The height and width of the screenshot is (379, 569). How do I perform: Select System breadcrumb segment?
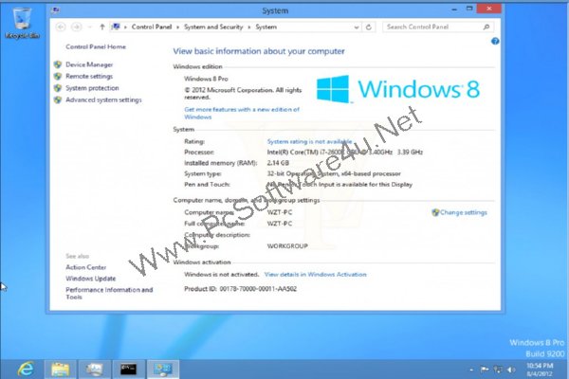(266, 27)
